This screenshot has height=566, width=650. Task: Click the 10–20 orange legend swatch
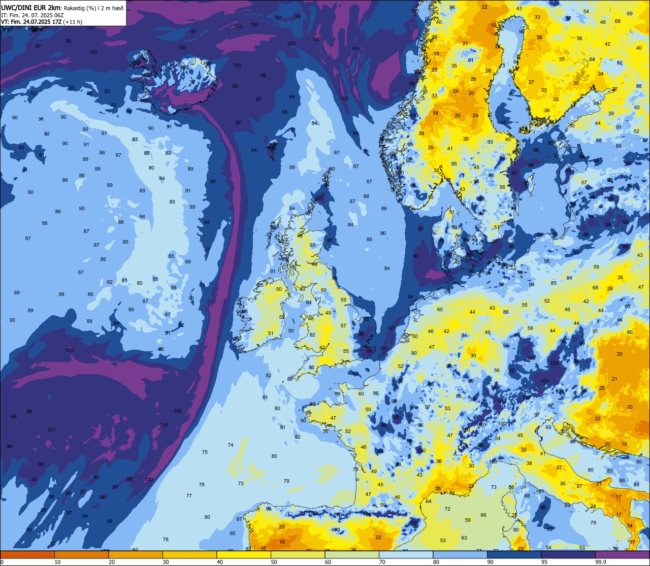81,554
